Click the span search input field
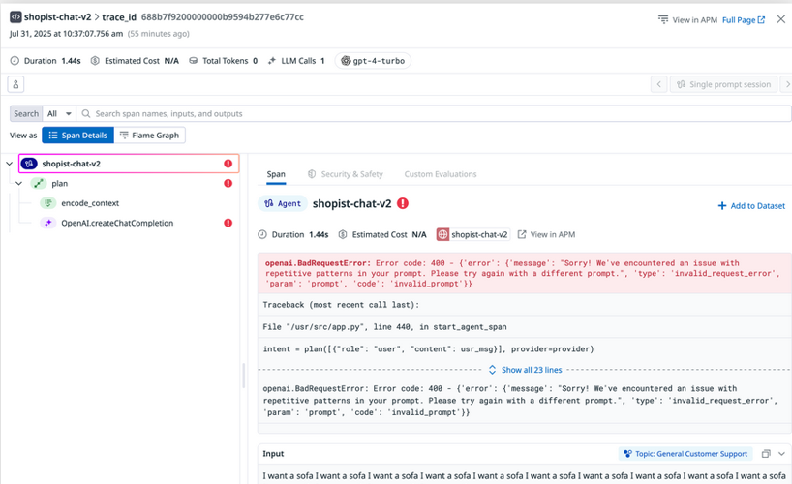Viewport: 792px width, 484px height. click(x=436, y=113)
